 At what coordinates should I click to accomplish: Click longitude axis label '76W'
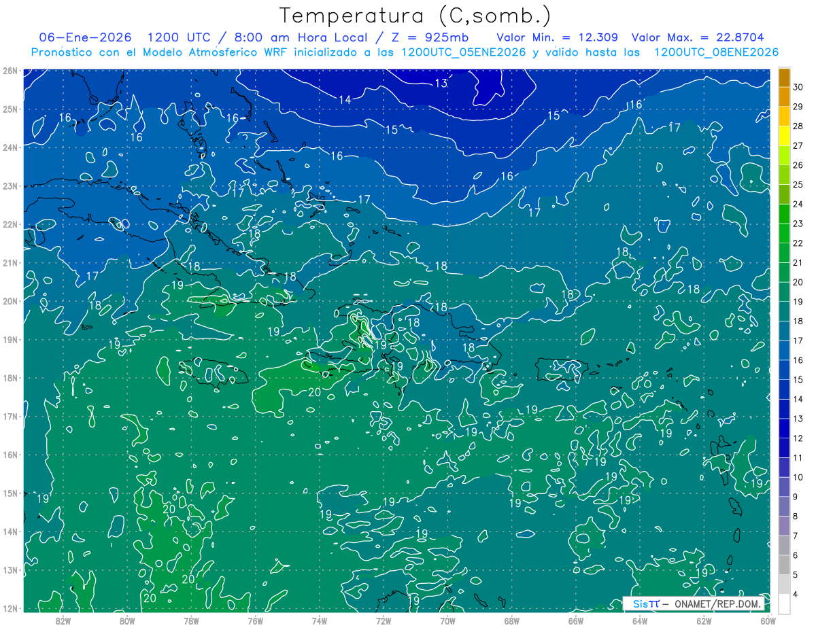[x=255, y=620]
